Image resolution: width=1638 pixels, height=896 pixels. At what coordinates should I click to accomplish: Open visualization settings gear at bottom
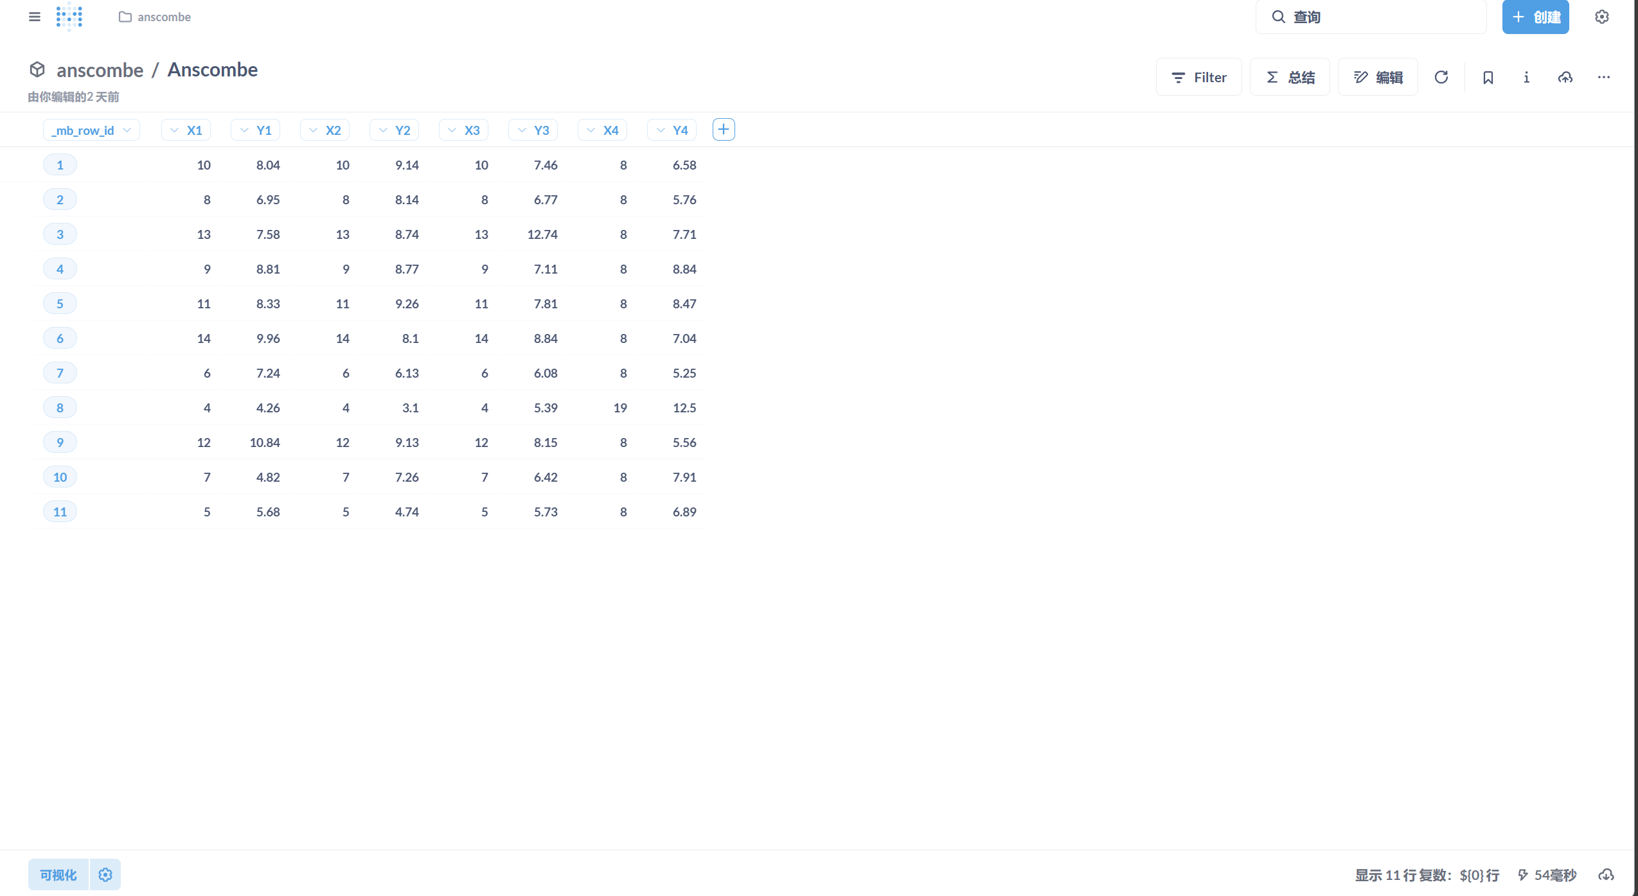click(x=105, y=875)
